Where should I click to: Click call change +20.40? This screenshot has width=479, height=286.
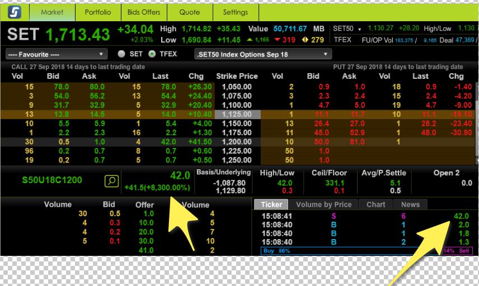pos(200,105)
